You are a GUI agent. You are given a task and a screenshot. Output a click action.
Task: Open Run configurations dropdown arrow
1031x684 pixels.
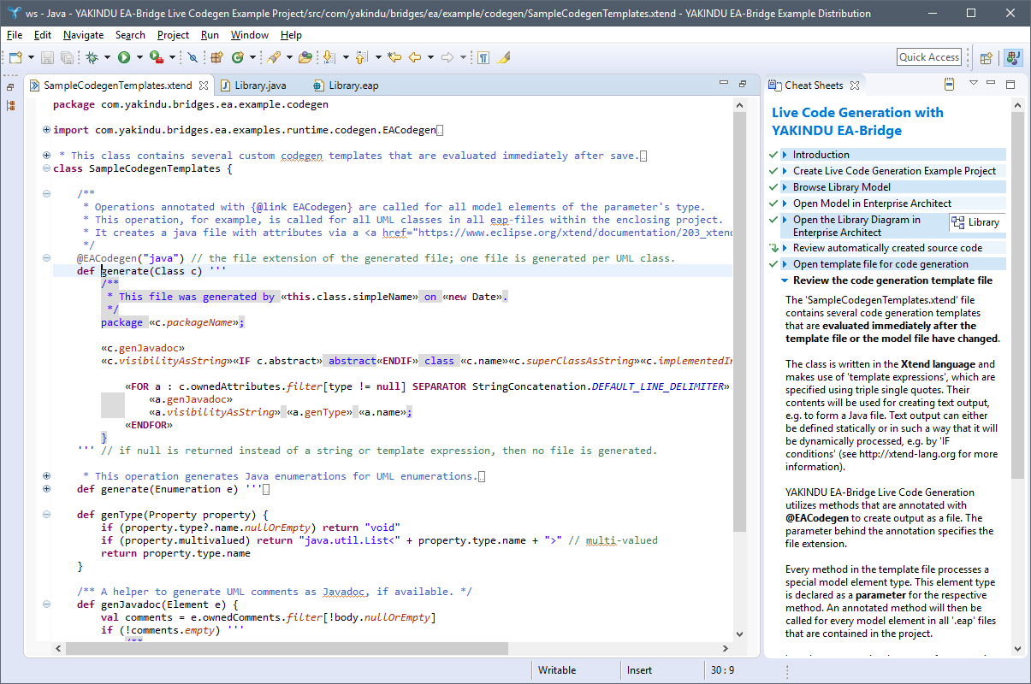[x=139, y=57]
